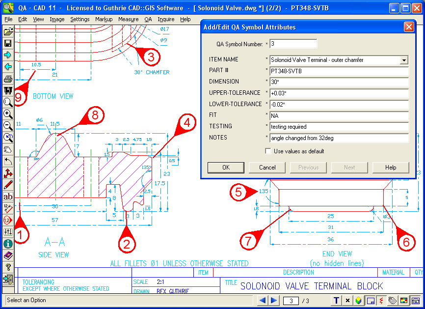The height and width of the screenshot is (309, 425).
Task: Click the page number field showing 3
Action: (291, 301)
